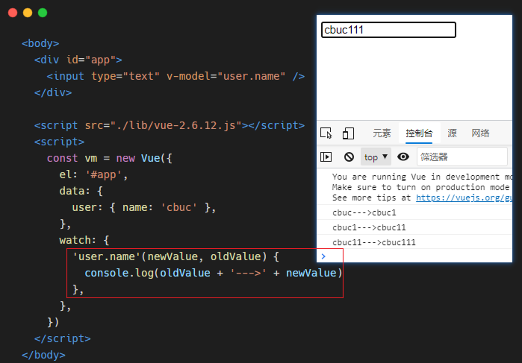Open the vuejs.org link in console

tap(464, 198)
